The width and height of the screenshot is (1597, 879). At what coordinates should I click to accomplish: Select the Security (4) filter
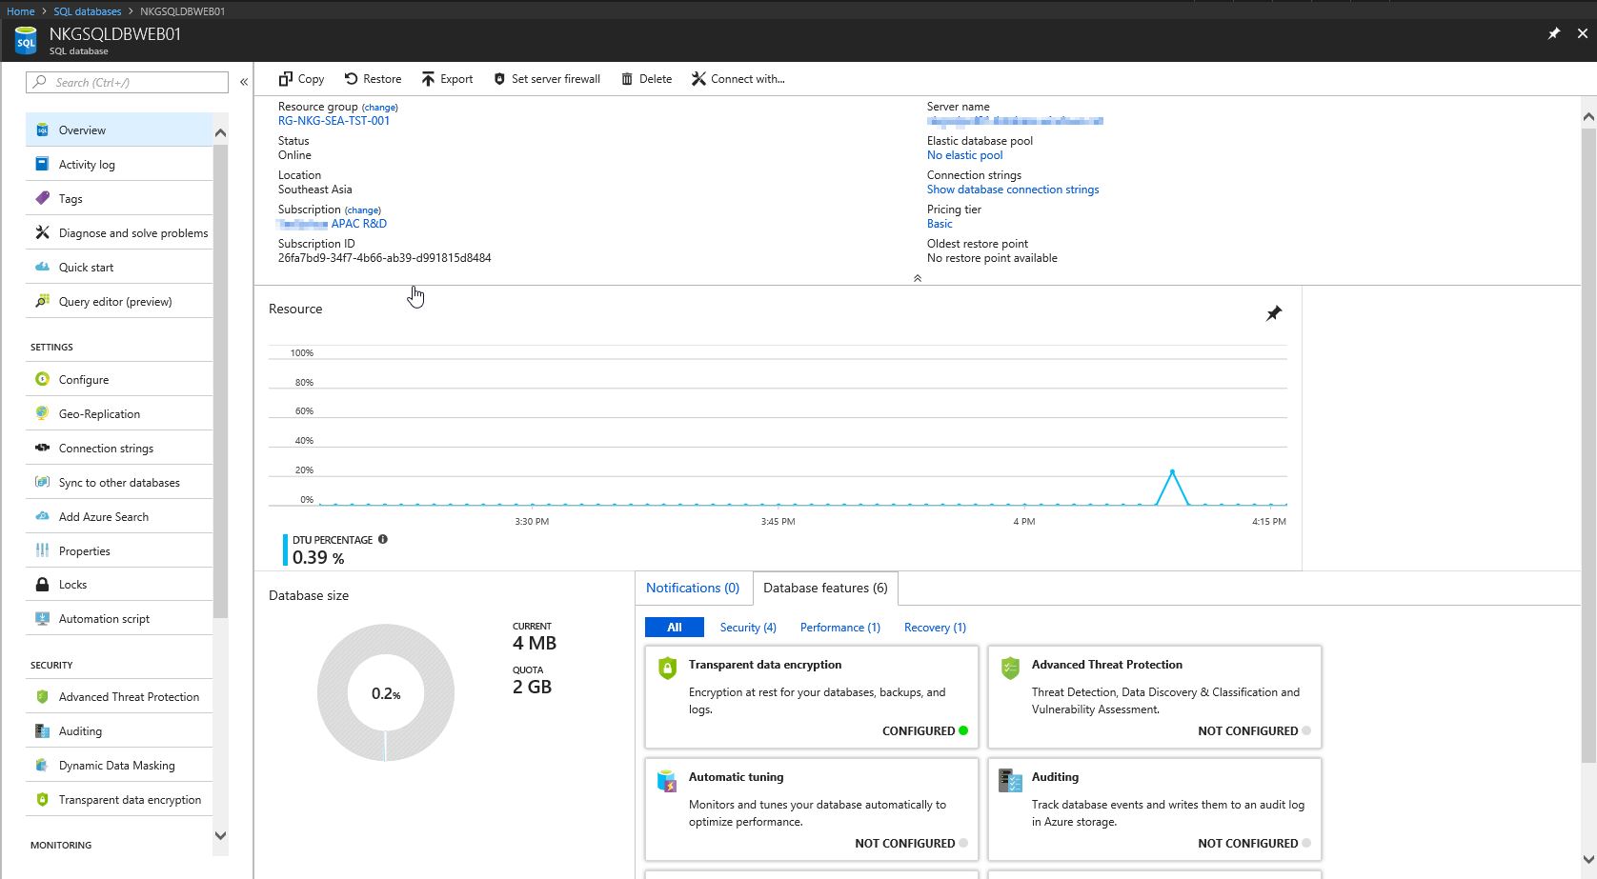pos(748,628)
